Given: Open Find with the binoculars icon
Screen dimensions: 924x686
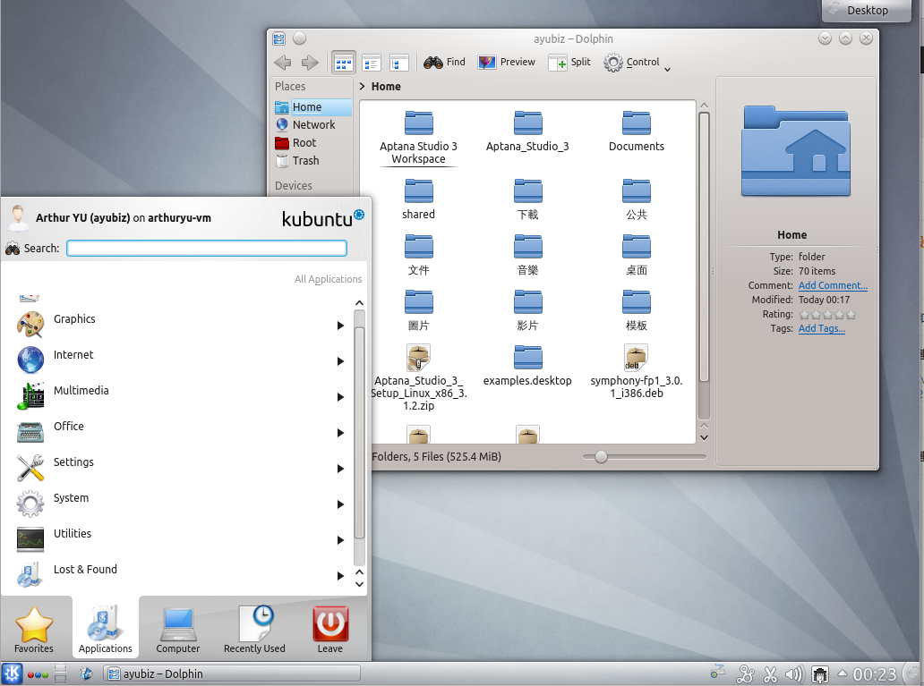Looking at the screenshot, I should click(433, 63).
